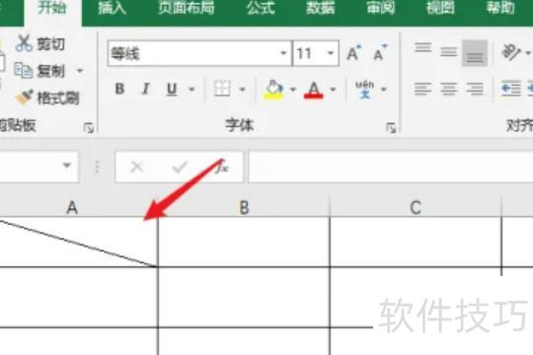533x355 pixels.
Task: Click the empty cell under column C first row
Action: tap(416, 242)
